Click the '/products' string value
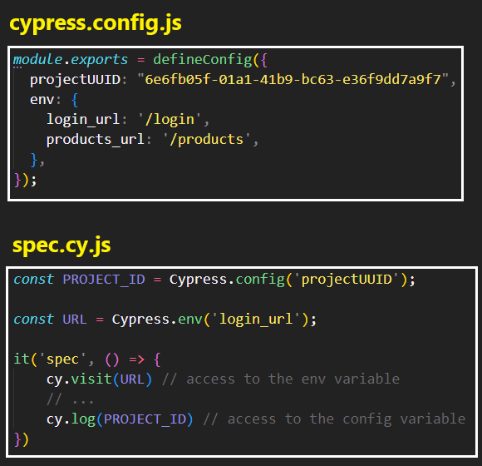 click(x=207, y=140)
